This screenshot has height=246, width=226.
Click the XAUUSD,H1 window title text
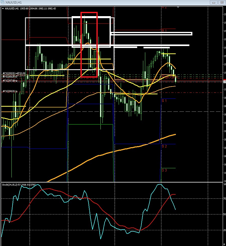(x=13, y=2)
